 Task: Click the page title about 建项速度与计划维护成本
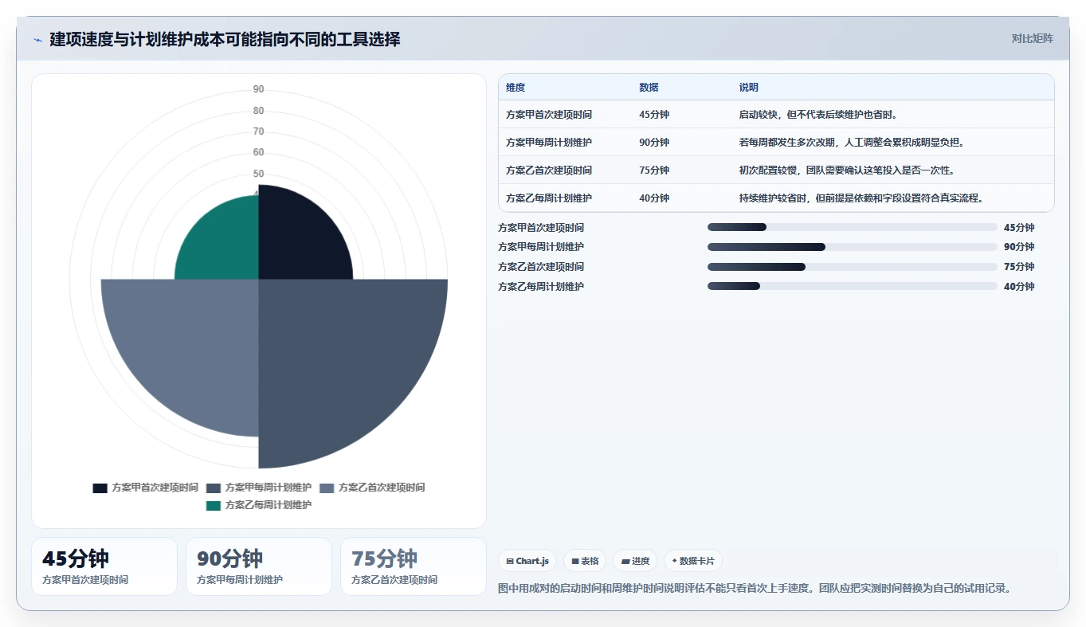pyautogui.click(x=225, y=39)
